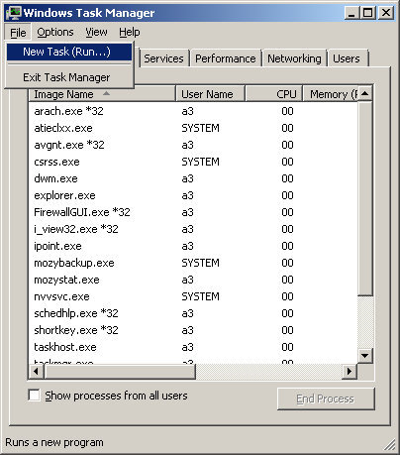
Task: Click the vertical scrollbar down arrow
Action: click(x=365, y=356)
